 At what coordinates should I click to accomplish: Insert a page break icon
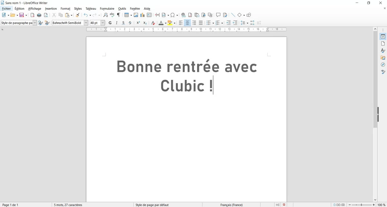(x=157, y=15)
